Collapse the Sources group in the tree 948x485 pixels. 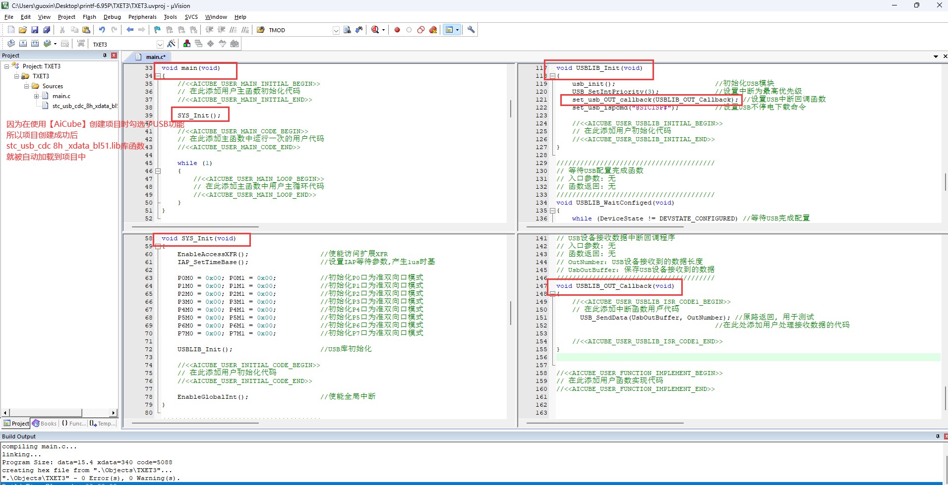coord(27,86)
